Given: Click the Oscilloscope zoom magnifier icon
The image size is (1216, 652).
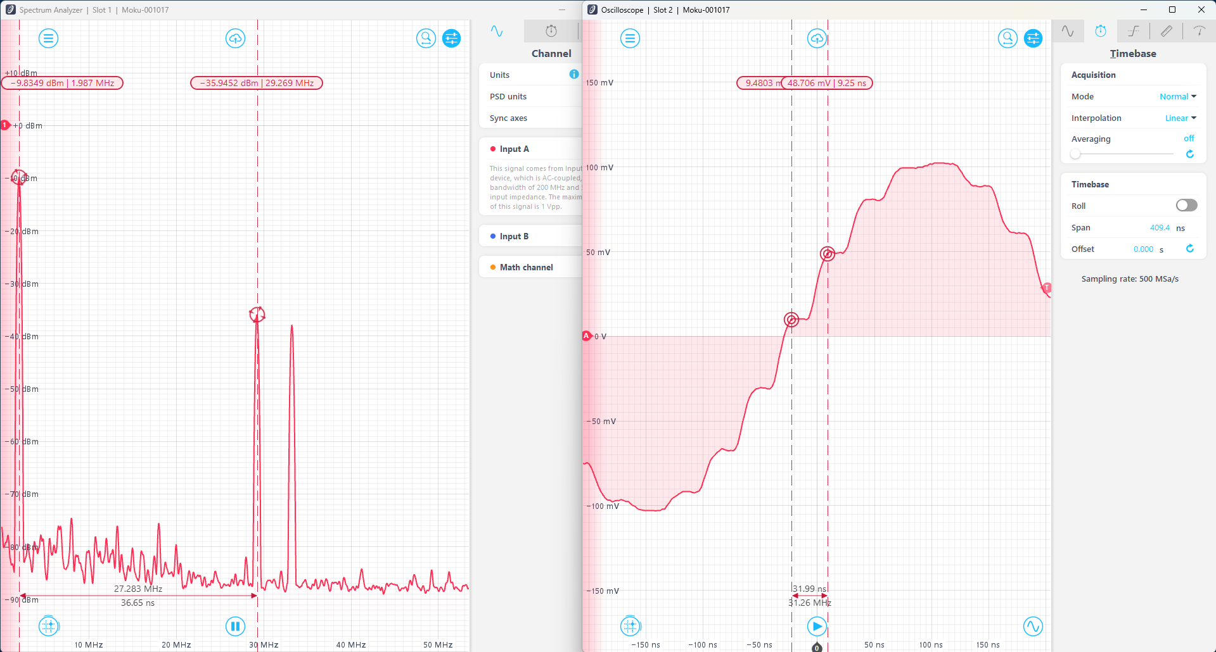Looking at the screenshot, I should click(1007, 39).
